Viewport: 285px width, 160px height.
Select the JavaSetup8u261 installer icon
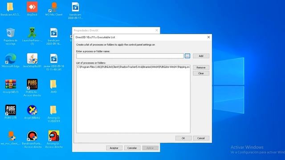(32, 59)
